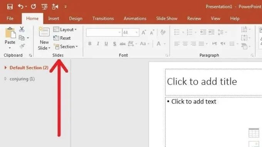Click the Cut scissors icon

(22, 29)
